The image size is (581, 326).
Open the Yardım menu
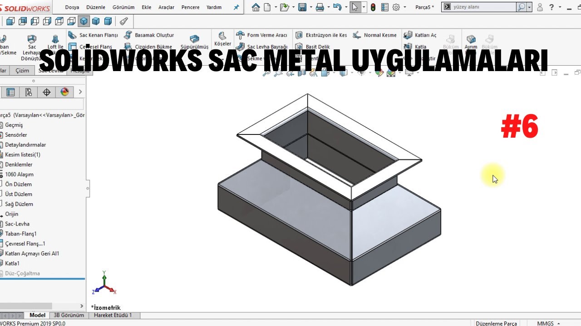(214, 7)
